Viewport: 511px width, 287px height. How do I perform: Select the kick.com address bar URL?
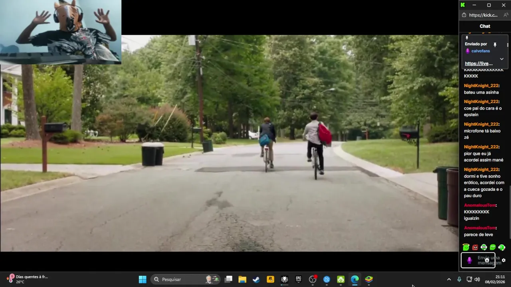[483, 15]
